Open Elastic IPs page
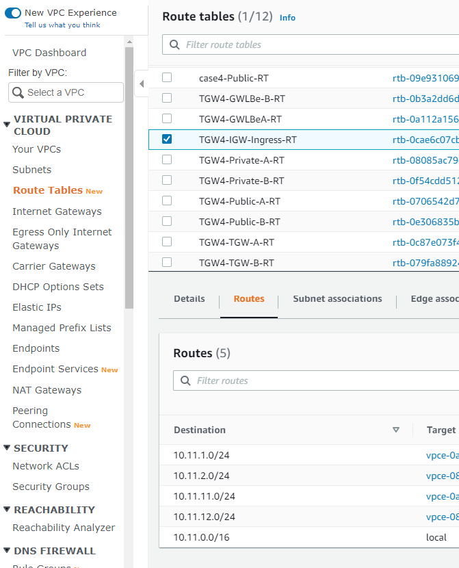459x568 pixels. coord(37,307)
